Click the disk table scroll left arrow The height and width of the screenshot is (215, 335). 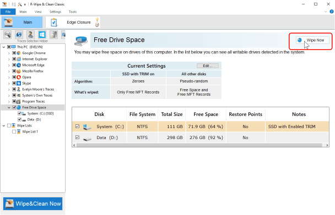(74, 145)
